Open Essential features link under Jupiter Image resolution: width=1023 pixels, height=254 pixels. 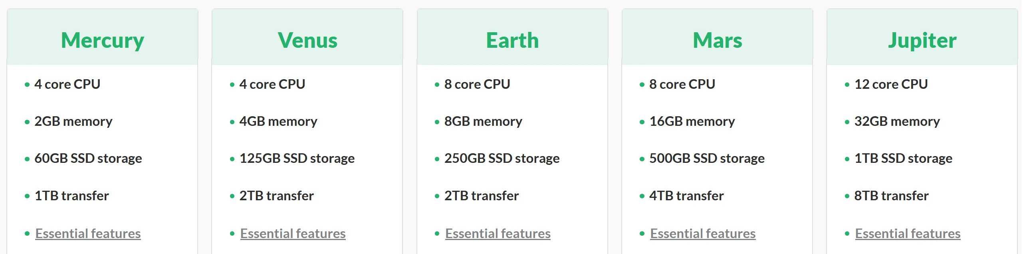coord(908,233)
